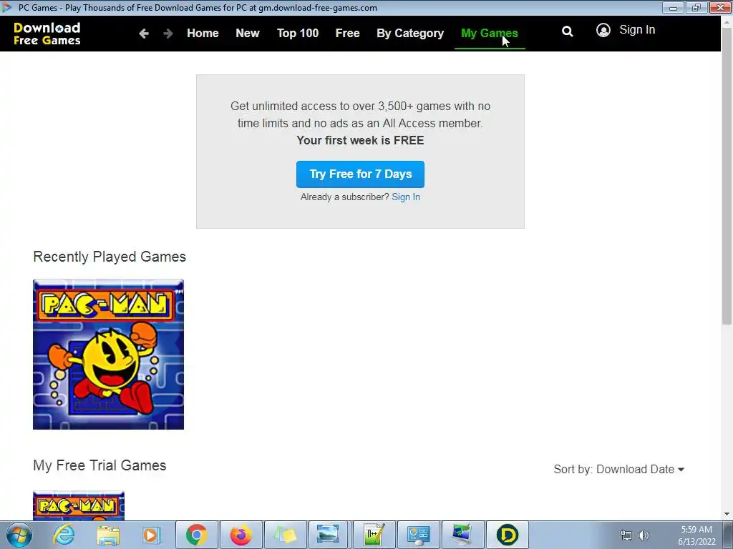
Task: Open the Windows Start menu
Action: pyautogui.click(x=19, y=535)
